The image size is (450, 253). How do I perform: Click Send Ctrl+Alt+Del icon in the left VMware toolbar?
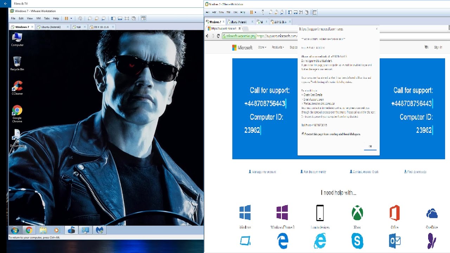coord(80,18)
